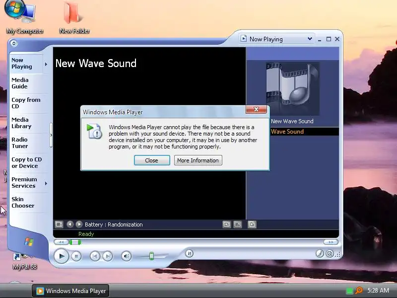Click the full screen view icon

tap(238, 224)
